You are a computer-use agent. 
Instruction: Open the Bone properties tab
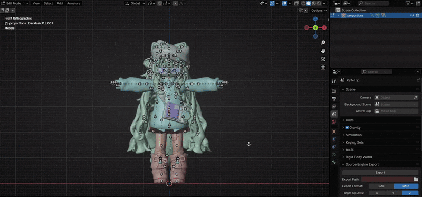tap(334, 162)
